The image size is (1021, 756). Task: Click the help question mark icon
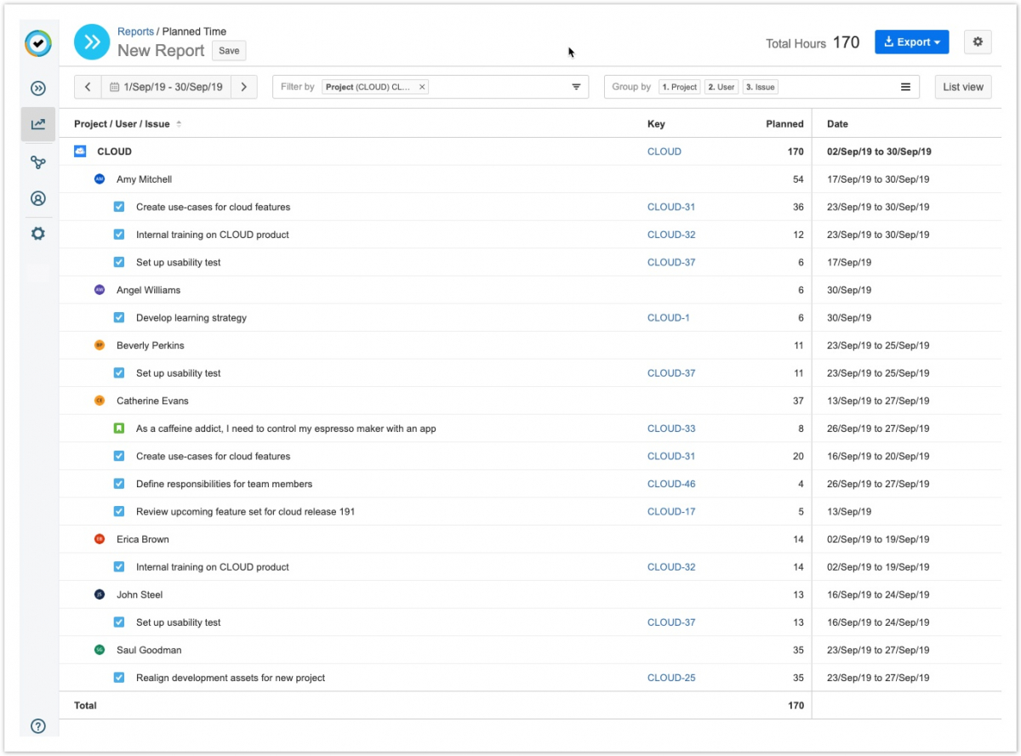pyautogui.click(x=38, y=726)
